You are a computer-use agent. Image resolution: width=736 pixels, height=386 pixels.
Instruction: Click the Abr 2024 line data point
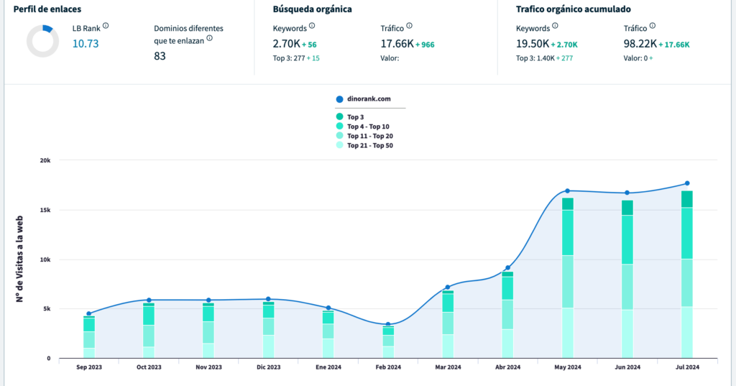point(508,267)
